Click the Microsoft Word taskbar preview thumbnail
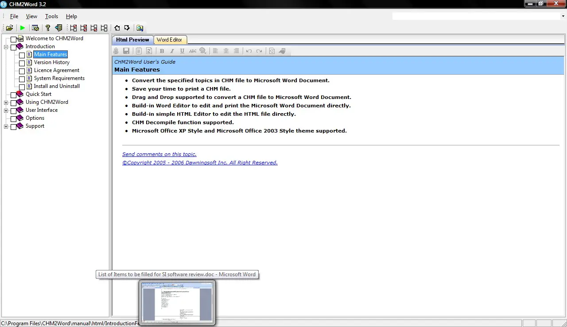This screenshot has width=567, height=327. [177, 302]
